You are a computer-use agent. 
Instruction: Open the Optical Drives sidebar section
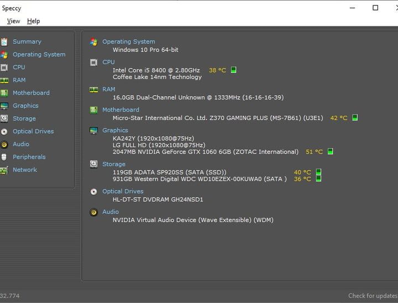point(33,131)
